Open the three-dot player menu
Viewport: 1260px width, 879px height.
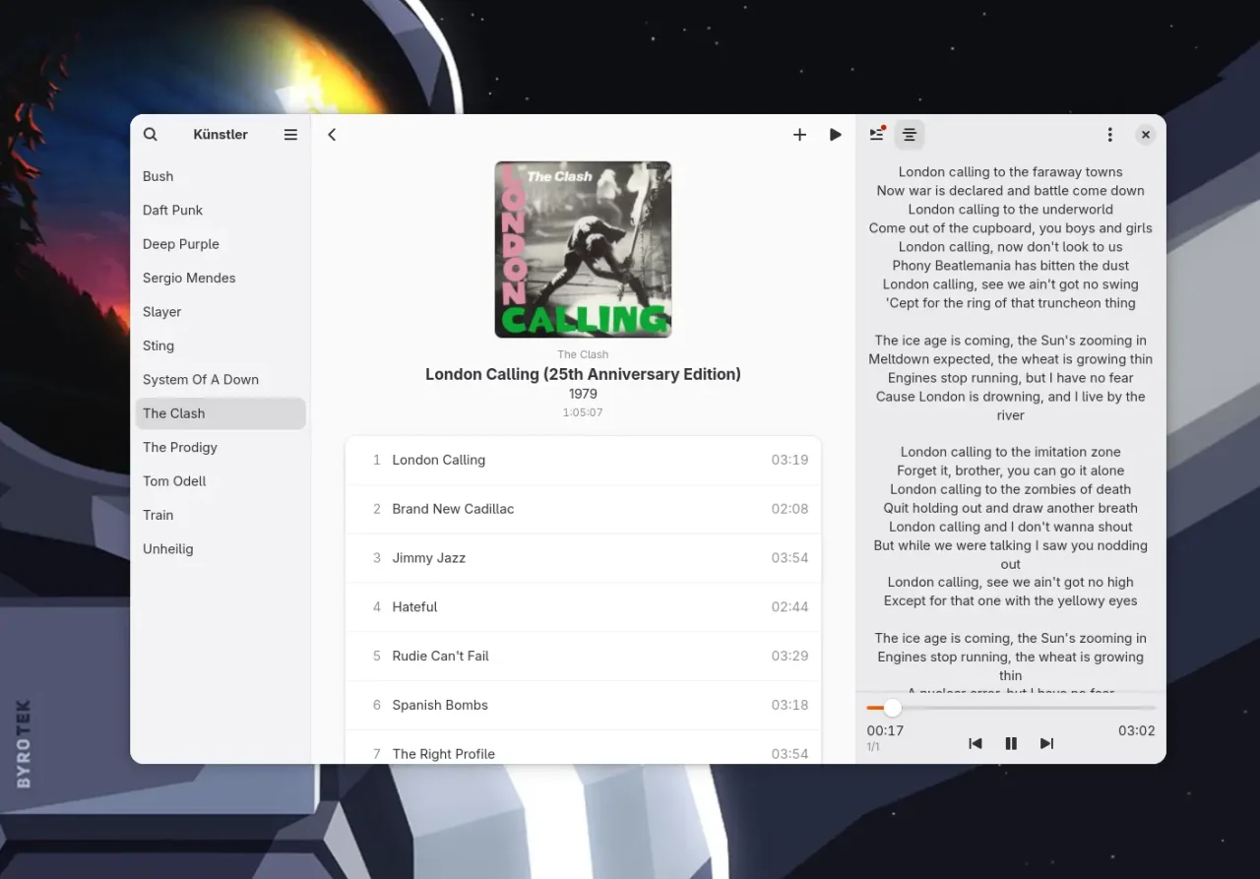click(1109, 135)
